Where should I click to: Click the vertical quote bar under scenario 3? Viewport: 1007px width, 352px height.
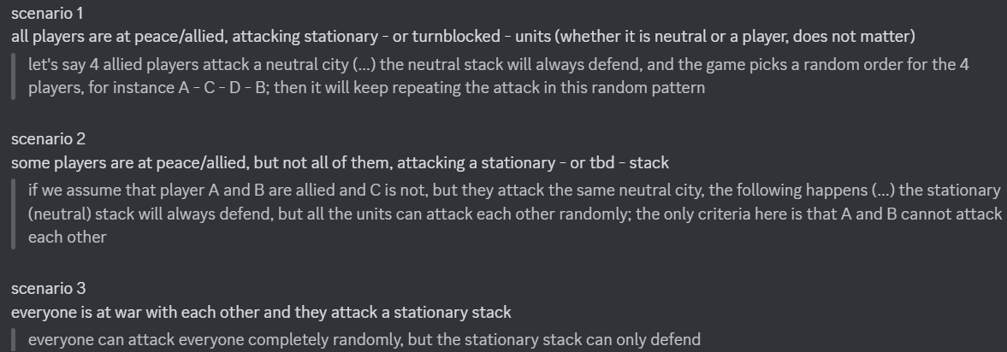point(13,340)
